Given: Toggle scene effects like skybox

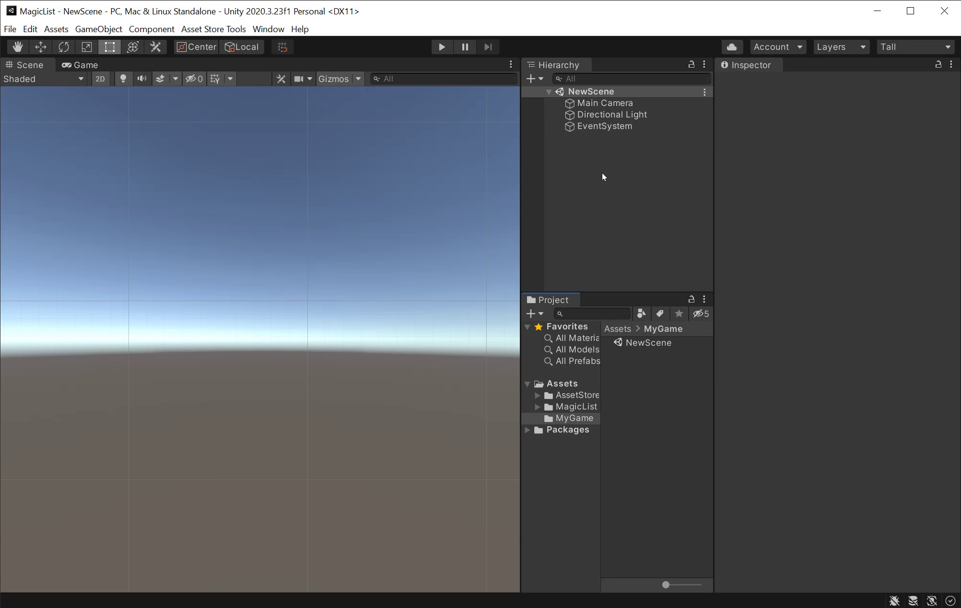Looking at the screenshot, I should [160, 79].
